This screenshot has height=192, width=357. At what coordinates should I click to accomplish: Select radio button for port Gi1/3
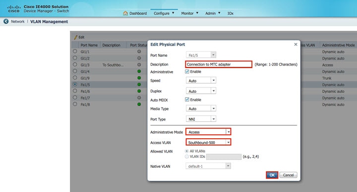coord(75,64)
